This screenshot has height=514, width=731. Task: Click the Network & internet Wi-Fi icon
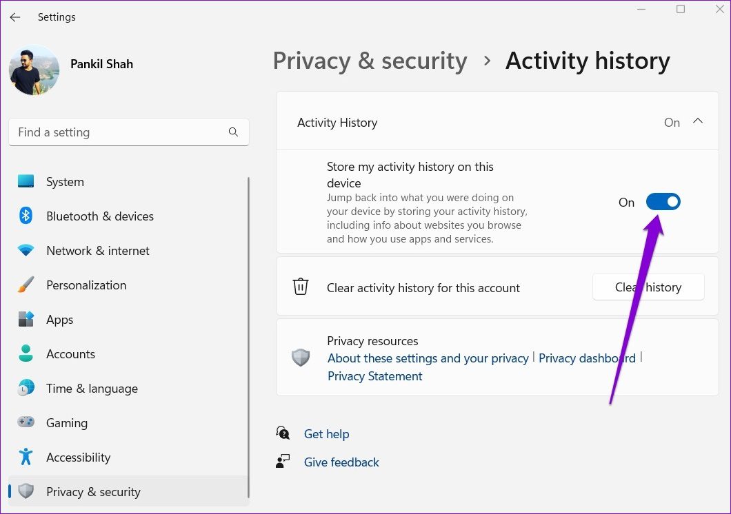26,251
